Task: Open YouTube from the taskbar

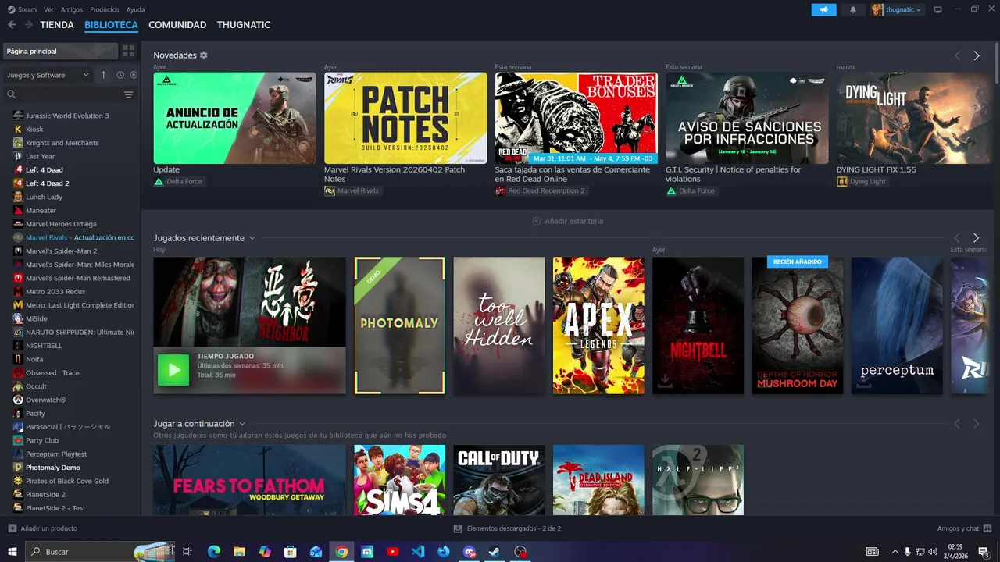Action: click(x=392, y=552)
